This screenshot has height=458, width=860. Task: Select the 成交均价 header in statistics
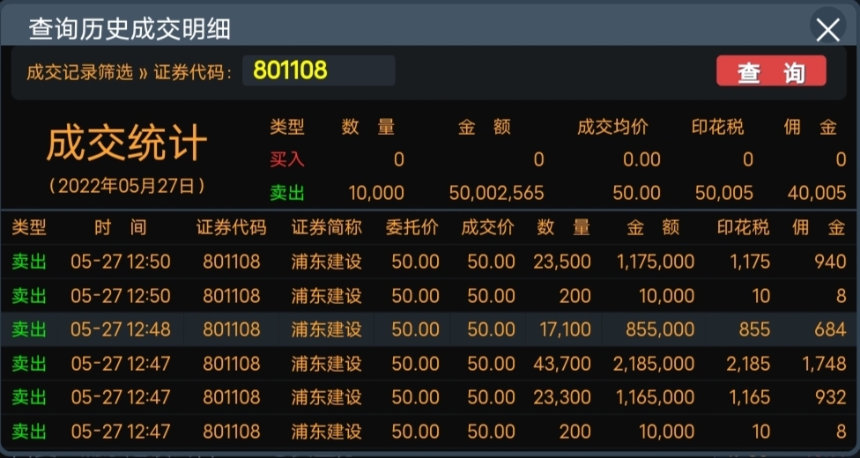tap(612, 127)
